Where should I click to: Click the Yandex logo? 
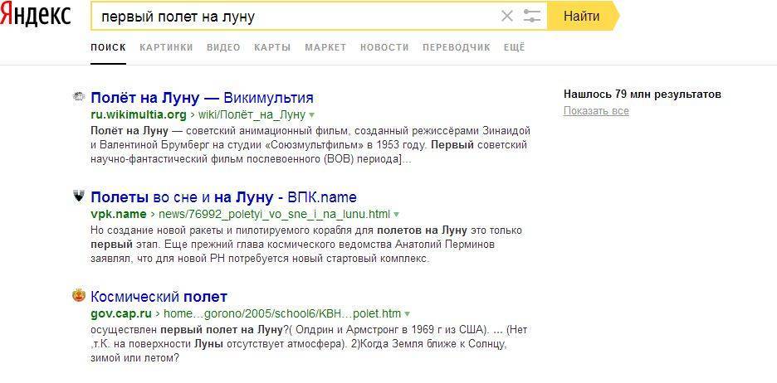point(35,16)
